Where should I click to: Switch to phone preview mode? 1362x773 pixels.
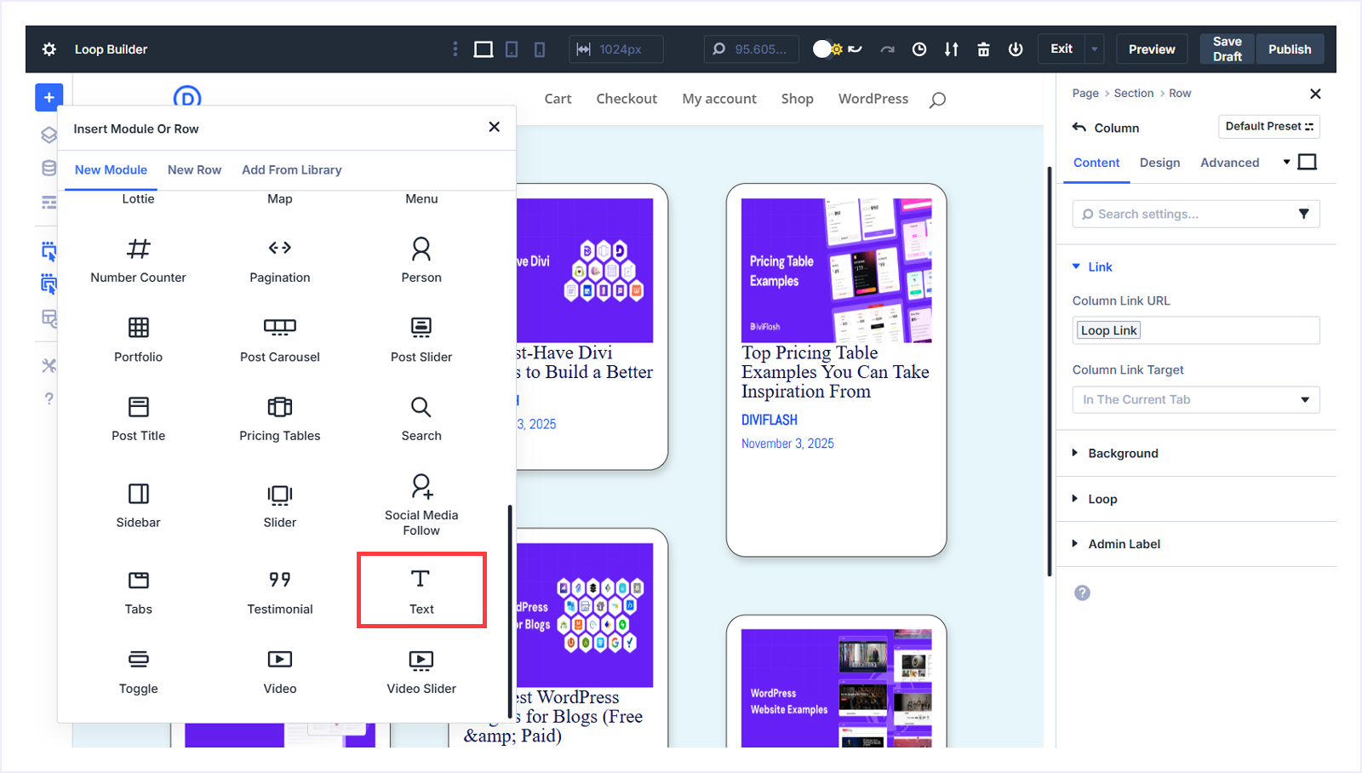tap(538, 49)
